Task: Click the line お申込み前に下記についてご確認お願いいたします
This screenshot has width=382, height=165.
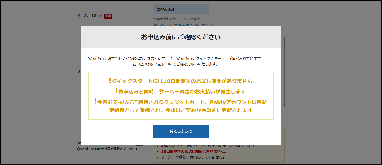Action: pyautogui.click(x=175, y=64)
